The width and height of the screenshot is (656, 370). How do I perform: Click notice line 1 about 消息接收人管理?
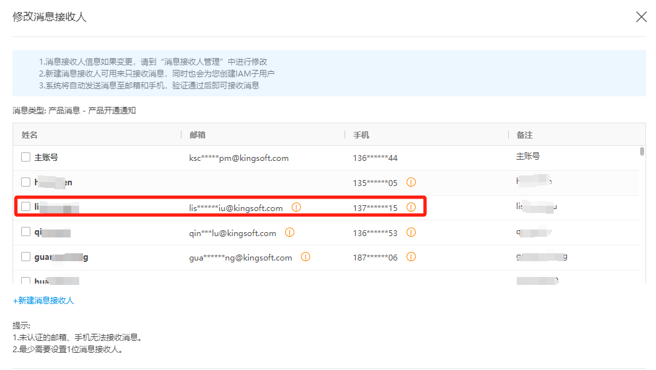point(153,62)
